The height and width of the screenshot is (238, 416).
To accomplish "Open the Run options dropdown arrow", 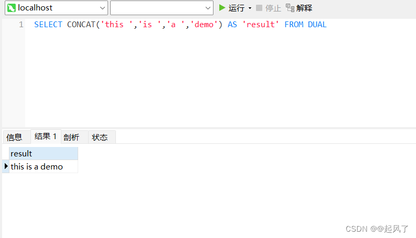I will [250, 8].
